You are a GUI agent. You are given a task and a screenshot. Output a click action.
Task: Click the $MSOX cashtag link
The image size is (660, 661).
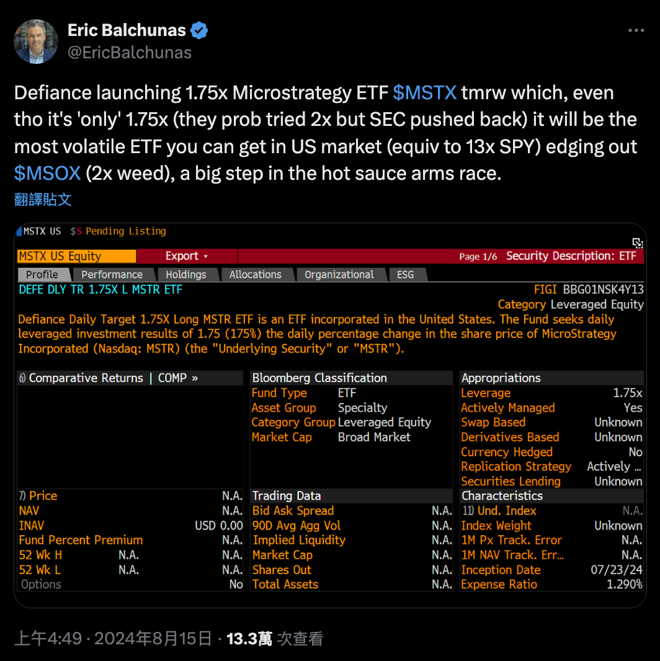coord(48,173)
